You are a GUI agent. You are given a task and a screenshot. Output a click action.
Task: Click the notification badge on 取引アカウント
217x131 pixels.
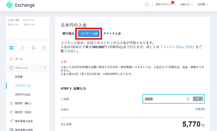click(x=173, y=3)
